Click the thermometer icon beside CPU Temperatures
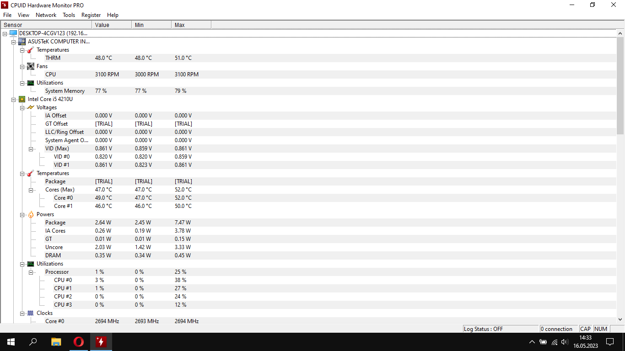 31,173
